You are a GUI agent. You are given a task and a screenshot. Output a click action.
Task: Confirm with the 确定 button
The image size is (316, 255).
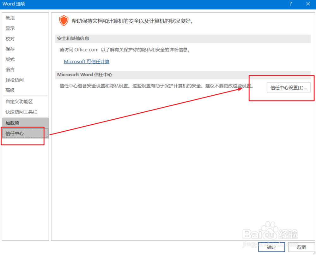click(271, 247)
